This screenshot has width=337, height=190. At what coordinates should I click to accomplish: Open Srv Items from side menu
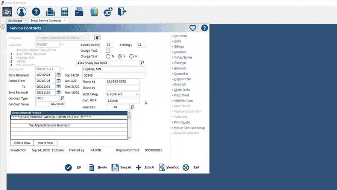[x=181, y=36]
